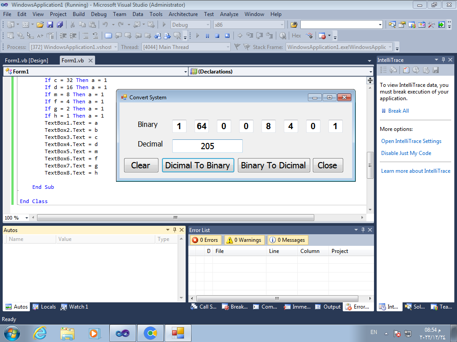Click the Internet Explorer taskbar icon

(x=40, y=333)
